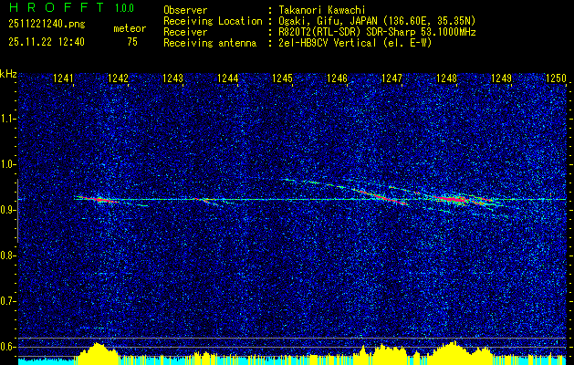Click the 1249 time marker

[x=501, y=78]
